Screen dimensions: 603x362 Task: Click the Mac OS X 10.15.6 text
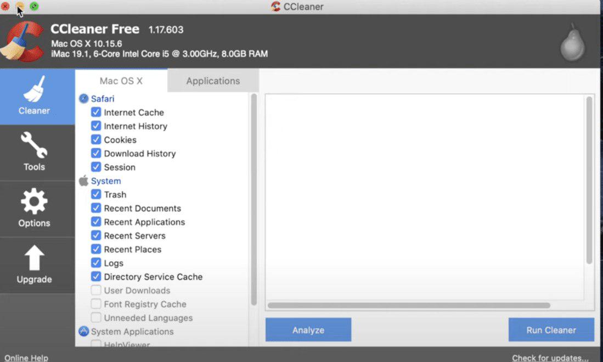click(x=87, y=43)
